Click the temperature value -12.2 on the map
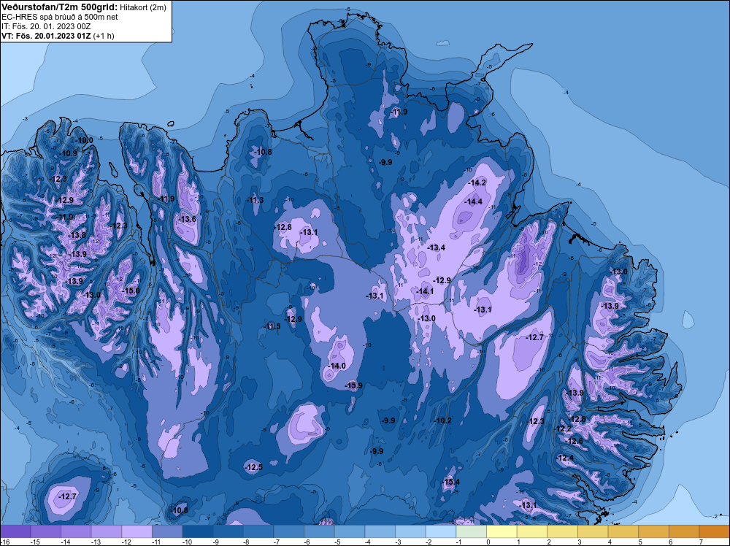Viewport: 730px width, 546px height. [563, 428]
